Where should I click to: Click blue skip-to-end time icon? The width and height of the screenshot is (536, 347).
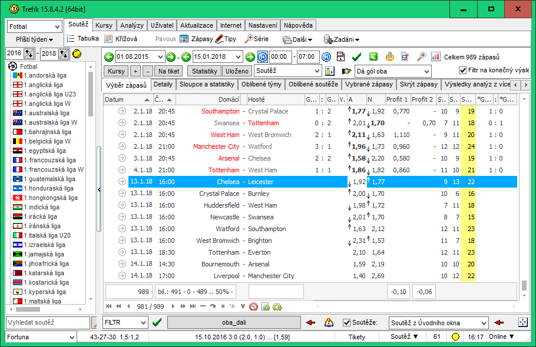(x=326, y=57)
